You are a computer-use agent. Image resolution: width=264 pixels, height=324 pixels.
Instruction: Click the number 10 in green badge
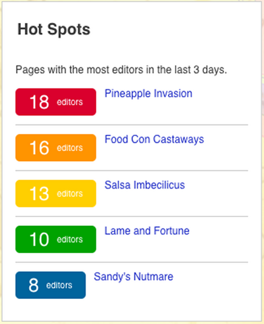pos(39,239)
